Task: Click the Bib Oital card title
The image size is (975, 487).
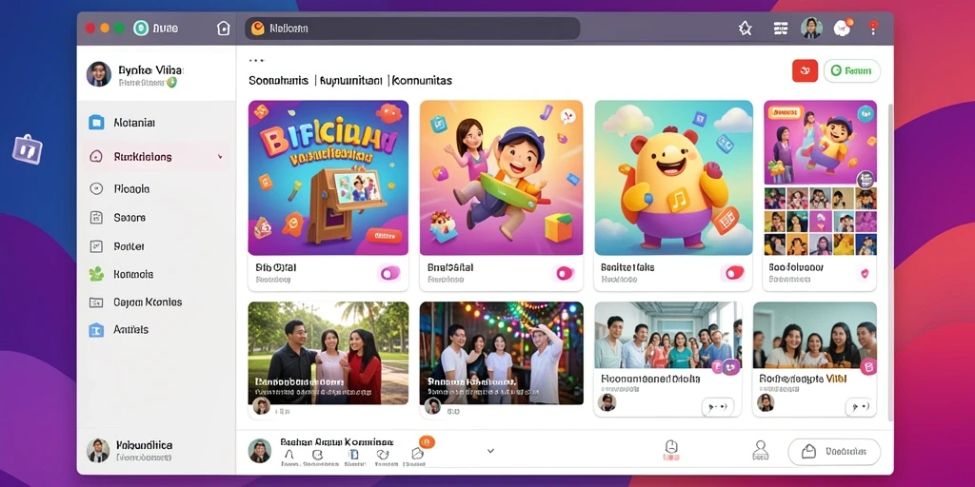Action: pyautogui.click(x=275, y=267)
